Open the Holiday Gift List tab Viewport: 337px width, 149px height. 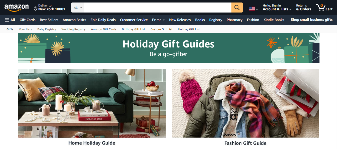(x=189, y=29)
